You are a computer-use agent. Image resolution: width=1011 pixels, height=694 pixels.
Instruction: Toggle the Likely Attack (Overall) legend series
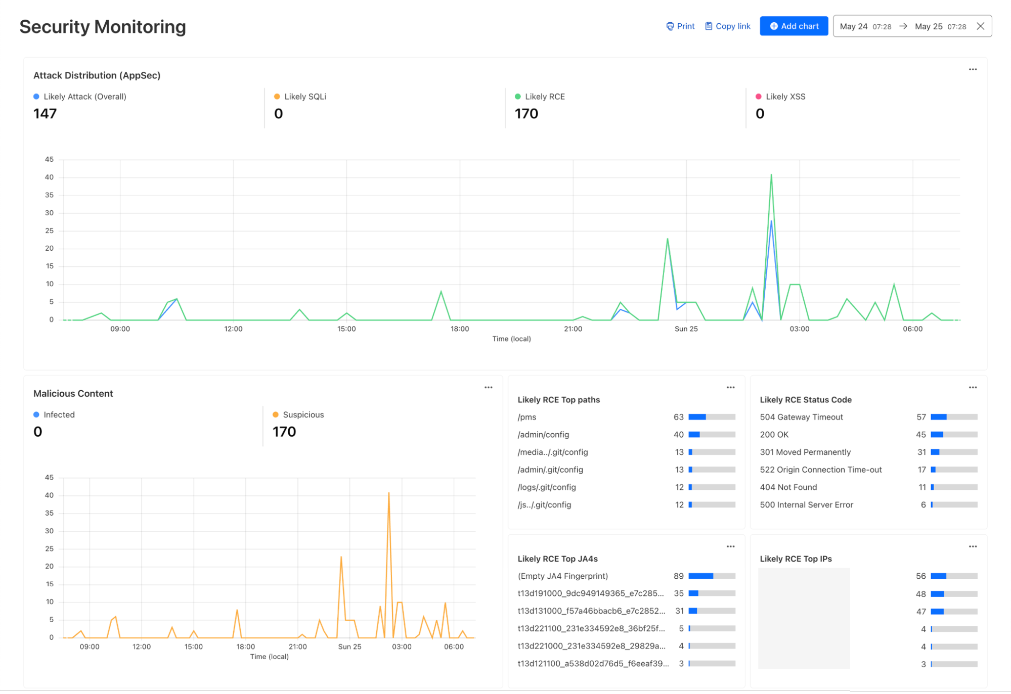(80, 97)
